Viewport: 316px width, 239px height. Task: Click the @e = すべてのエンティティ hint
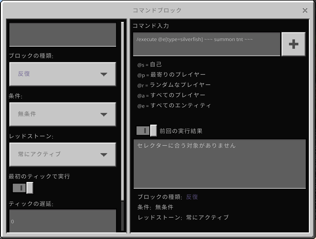coord(174,106)
